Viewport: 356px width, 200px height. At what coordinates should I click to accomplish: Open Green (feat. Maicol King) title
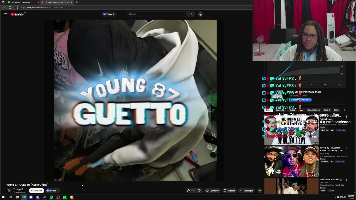tap(331, 179)
